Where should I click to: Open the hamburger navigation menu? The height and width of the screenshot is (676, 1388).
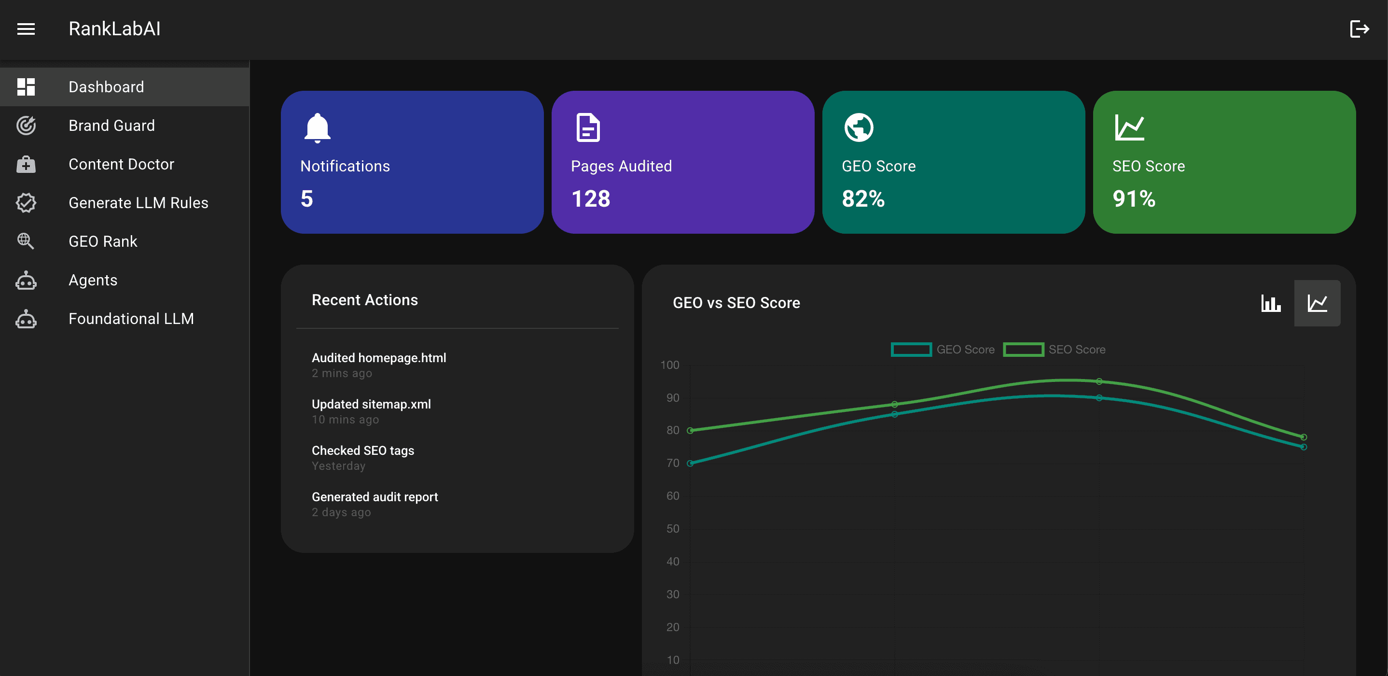[25, 29]
